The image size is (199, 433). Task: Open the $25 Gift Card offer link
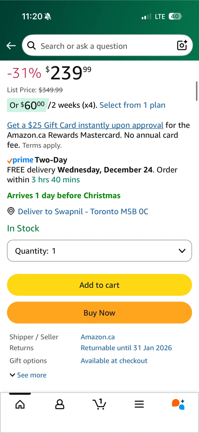[x=85, y=125]
